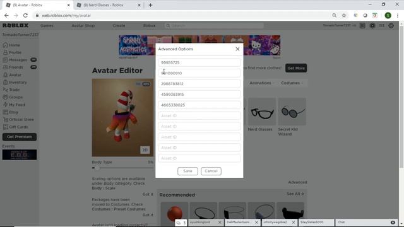Open the Official Store sidebar icon

(x=5, y=120)
